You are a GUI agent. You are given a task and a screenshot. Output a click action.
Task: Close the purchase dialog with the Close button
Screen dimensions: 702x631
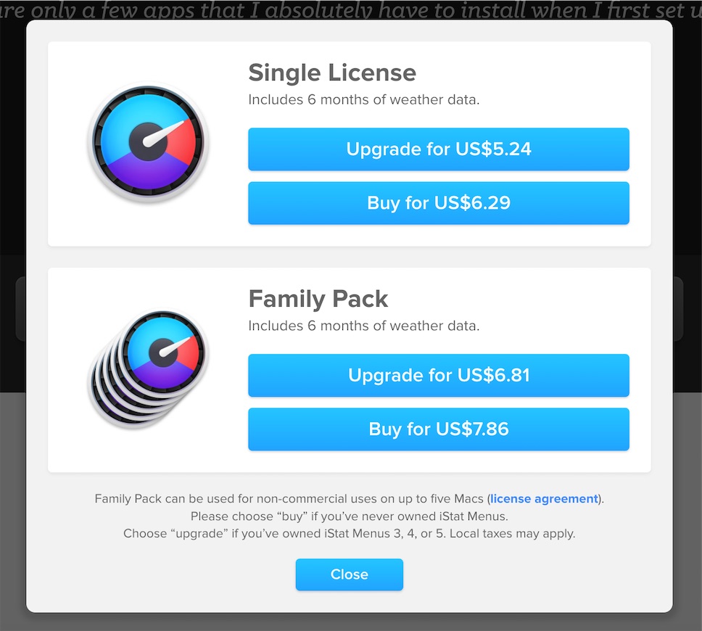tap(350, 574)
